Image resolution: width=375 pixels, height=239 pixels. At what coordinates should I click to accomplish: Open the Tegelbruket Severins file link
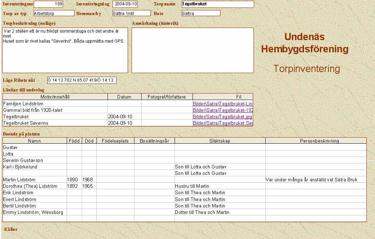(x=223, y=123)
